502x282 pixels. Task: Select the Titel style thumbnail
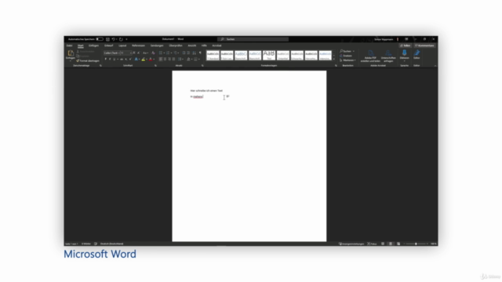click(x=269, y=56)
